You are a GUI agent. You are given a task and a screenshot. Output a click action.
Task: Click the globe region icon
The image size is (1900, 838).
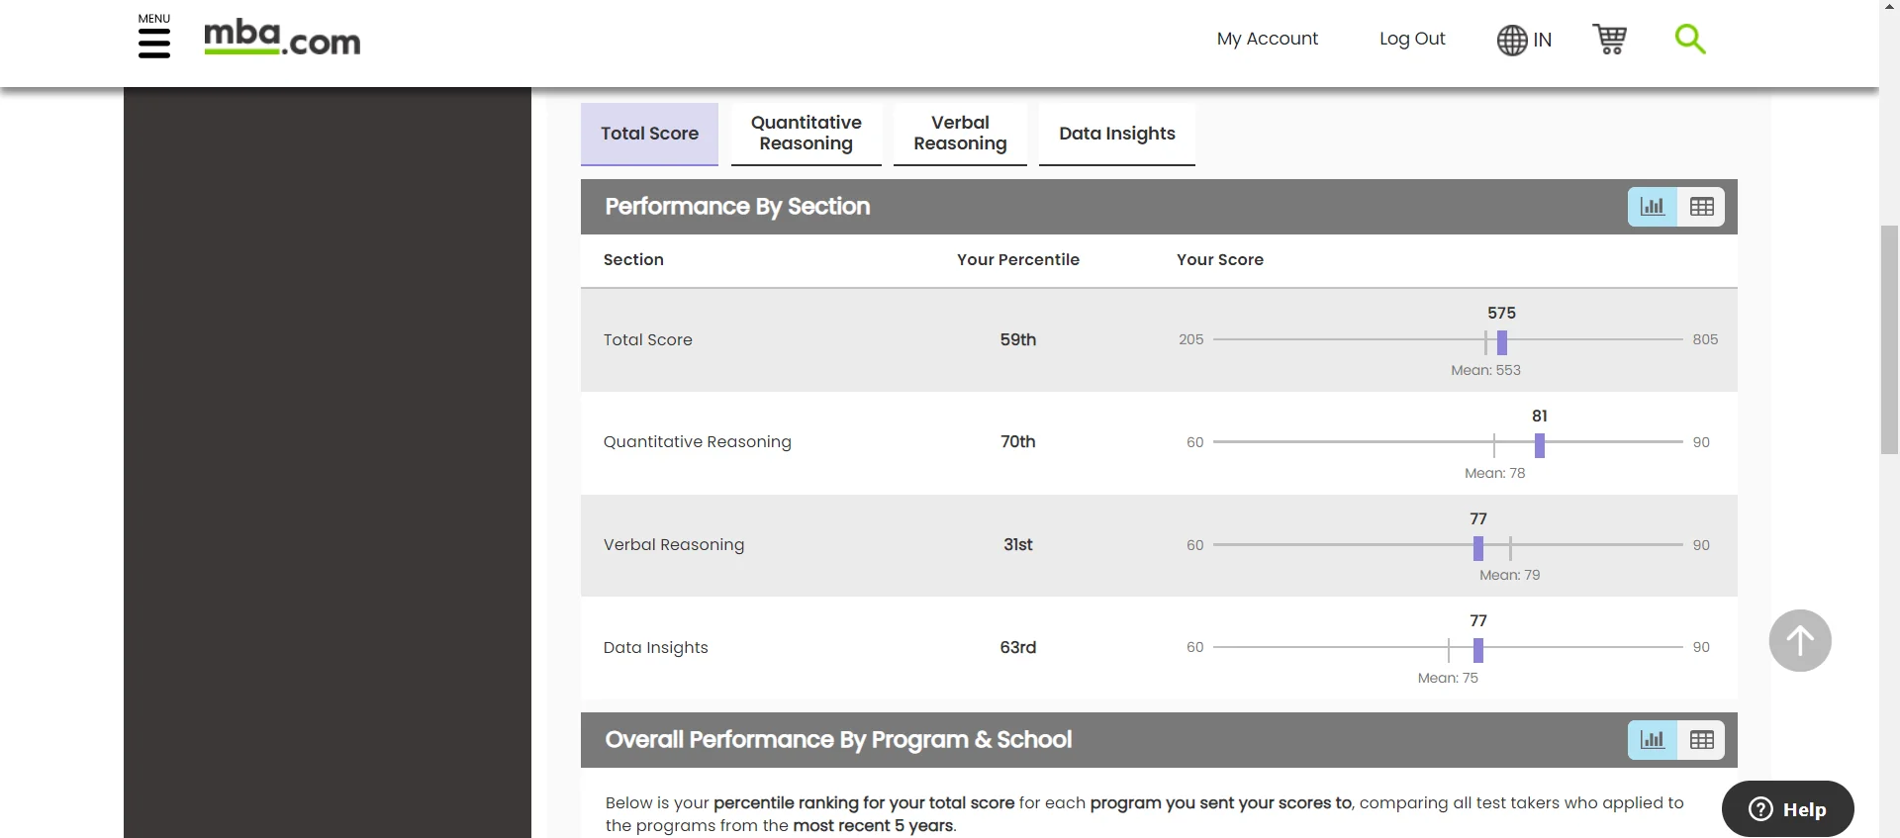[x=1512, y=40]
